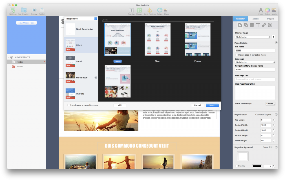Open the Media browser

coord(274,11)
